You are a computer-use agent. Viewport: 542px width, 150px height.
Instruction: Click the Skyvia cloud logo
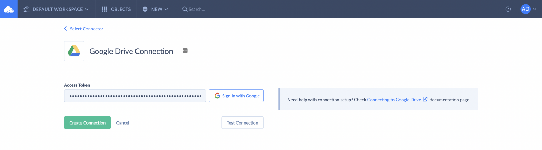coord(8,9)
